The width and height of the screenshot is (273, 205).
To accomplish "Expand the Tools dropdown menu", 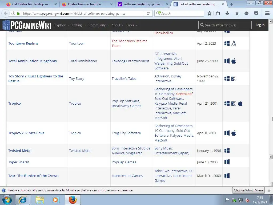I will (132, 25).
